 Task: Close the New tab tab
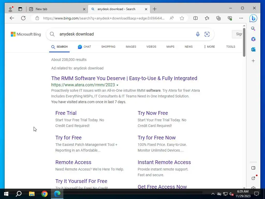point(84,9)
